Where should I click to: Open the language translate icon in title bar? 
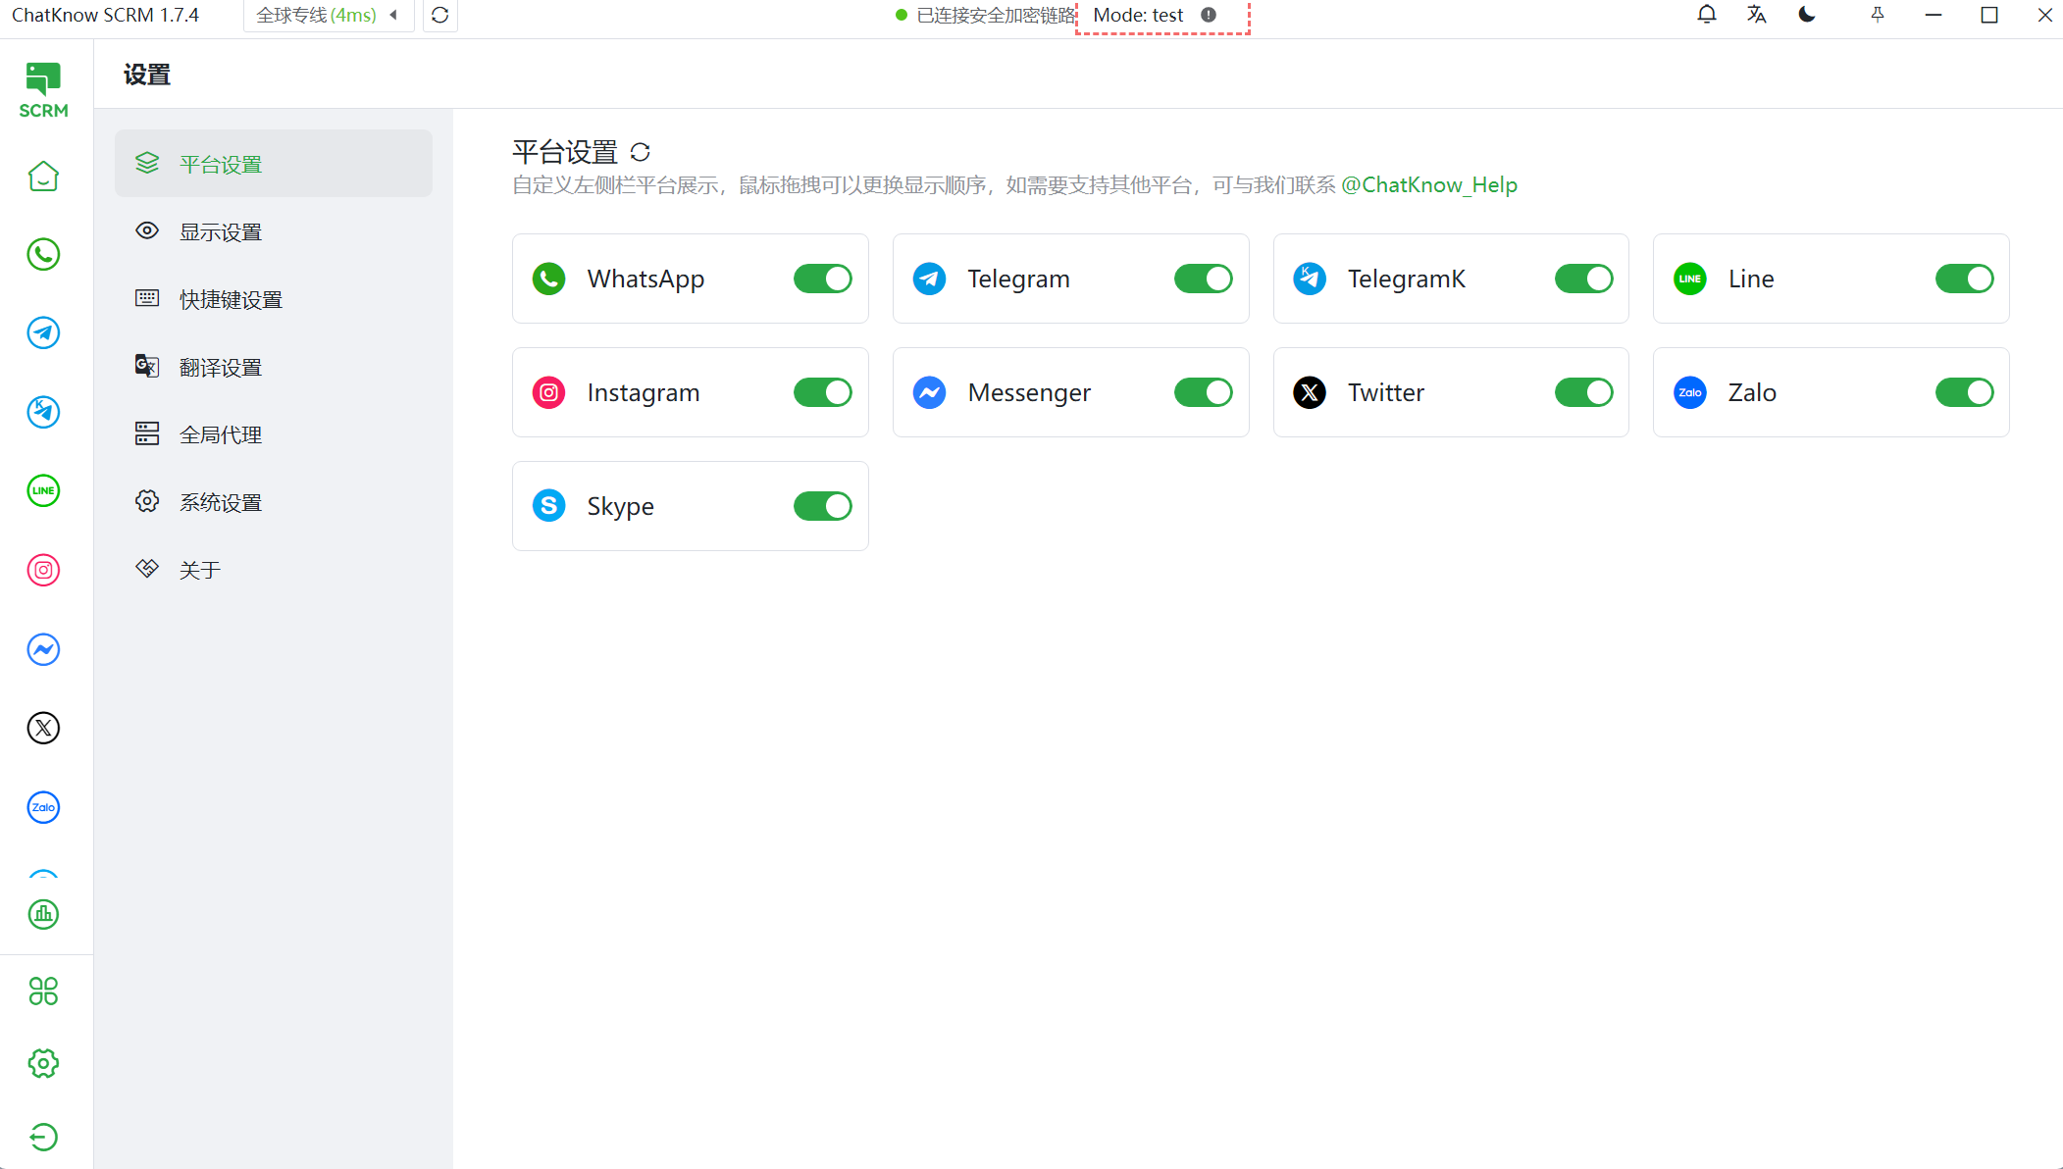pos(1756,15)
